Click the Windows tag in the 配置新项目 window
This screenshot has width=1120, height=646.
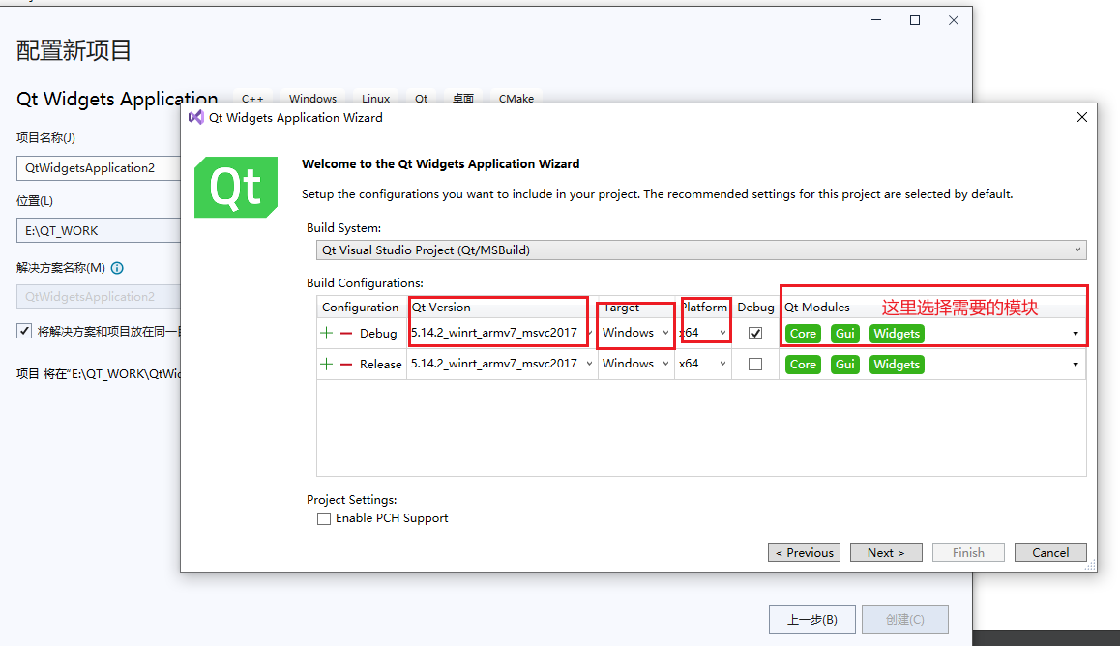[312, 99]
